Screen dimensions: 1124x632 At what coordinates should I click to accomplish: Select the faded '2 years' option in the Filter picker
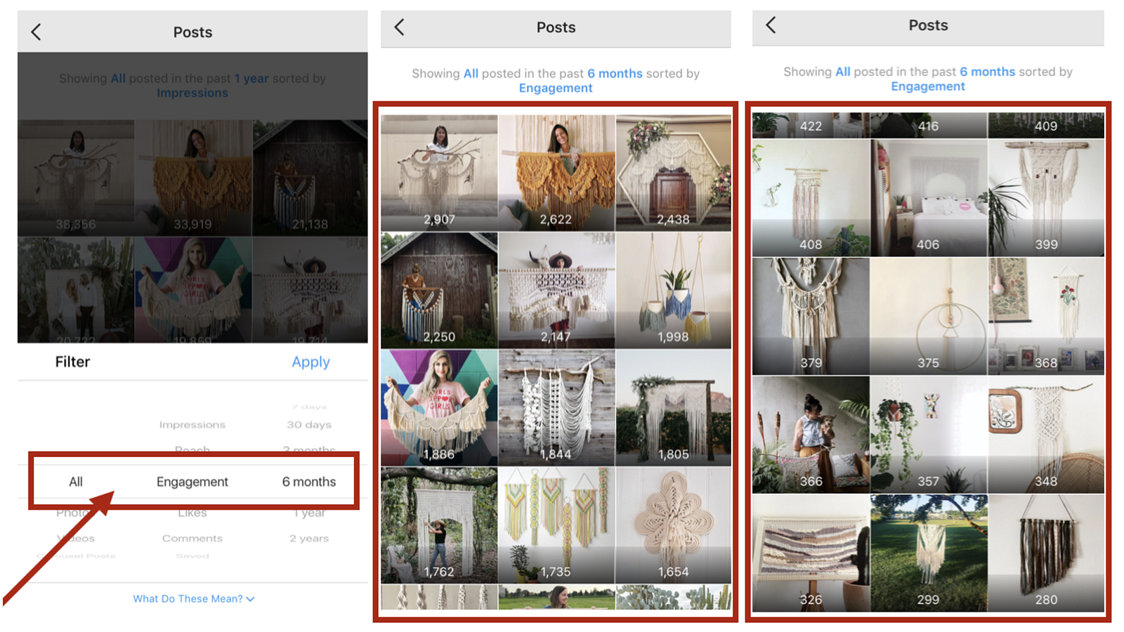click(309, 539)
